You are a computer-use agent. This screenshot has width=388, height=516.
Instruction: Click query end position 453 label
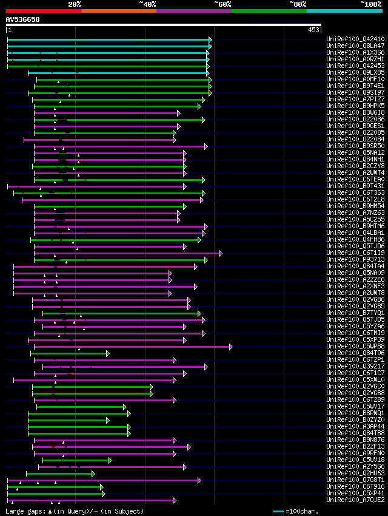(313, 30)
